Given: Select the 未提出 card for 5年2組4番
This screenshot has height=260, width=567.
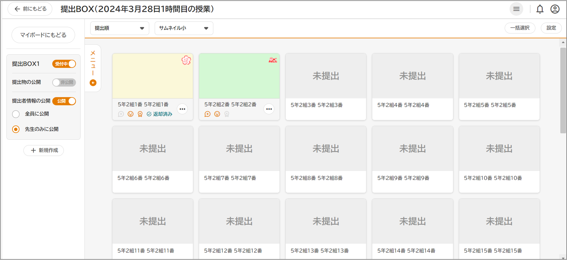Looking at the screenshot, I should (413, 87).
